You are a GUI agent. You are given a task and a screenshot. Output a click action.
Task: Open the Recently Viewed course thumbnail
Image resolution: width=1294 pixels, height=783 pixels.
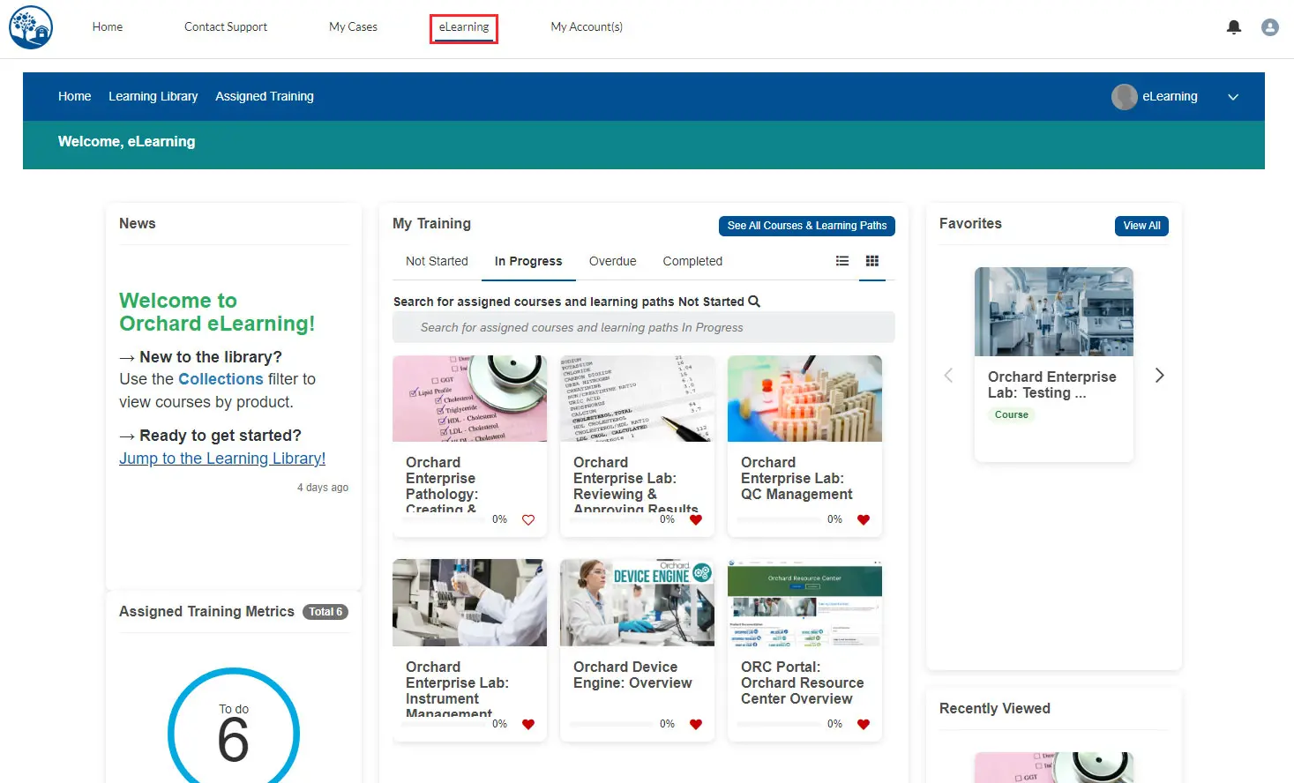point(1053,767)
